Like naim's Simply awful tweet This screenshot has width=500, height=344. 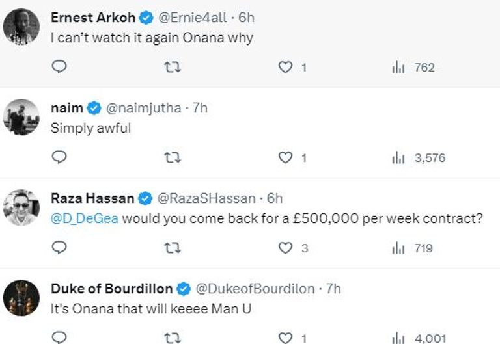[x=286, y=157]
